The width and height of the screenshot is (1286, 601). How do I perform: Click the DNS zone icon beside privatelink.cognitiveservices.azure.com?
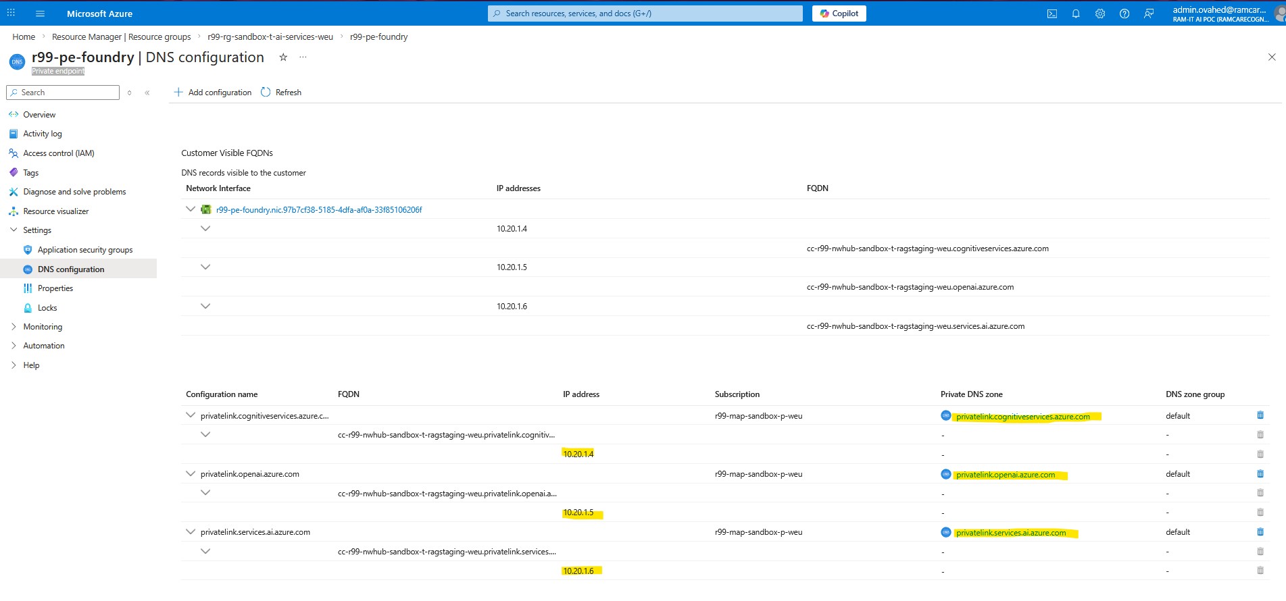coord(946,415)
